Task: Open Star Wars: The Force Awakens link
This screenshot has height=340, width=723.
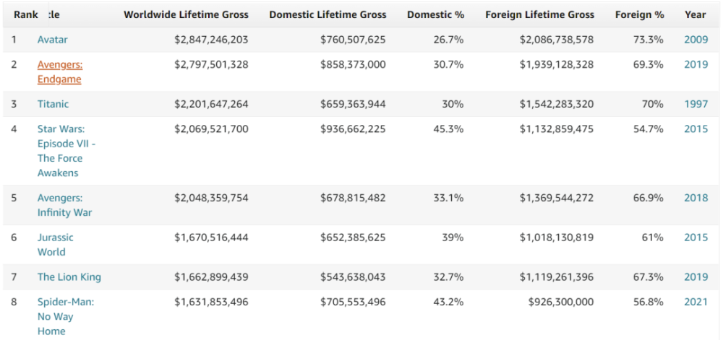Action: coord(66,151)
